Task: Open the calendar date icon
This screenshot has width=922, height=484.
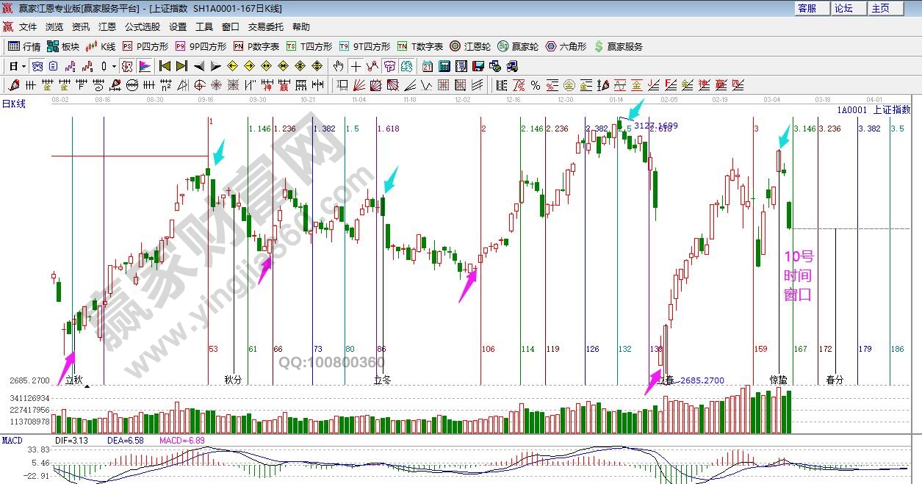Action: pyautogui.click(x=427, y=66)
